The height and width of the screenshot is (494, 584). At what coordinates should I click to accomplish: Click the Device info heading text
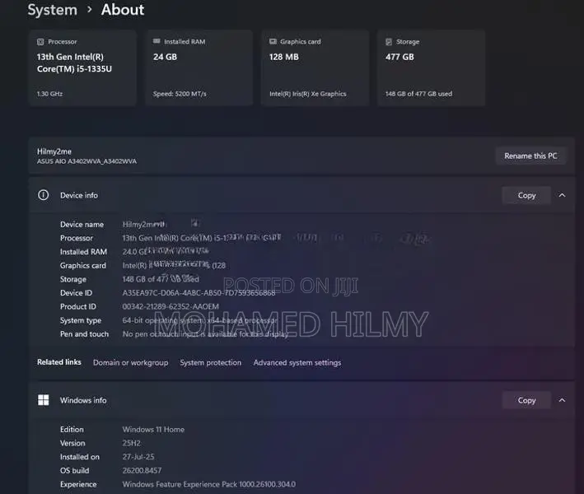tap(79, 195)
